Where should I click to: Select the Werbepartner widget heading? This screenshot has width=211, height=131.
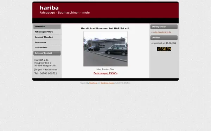tap(164, 27)
